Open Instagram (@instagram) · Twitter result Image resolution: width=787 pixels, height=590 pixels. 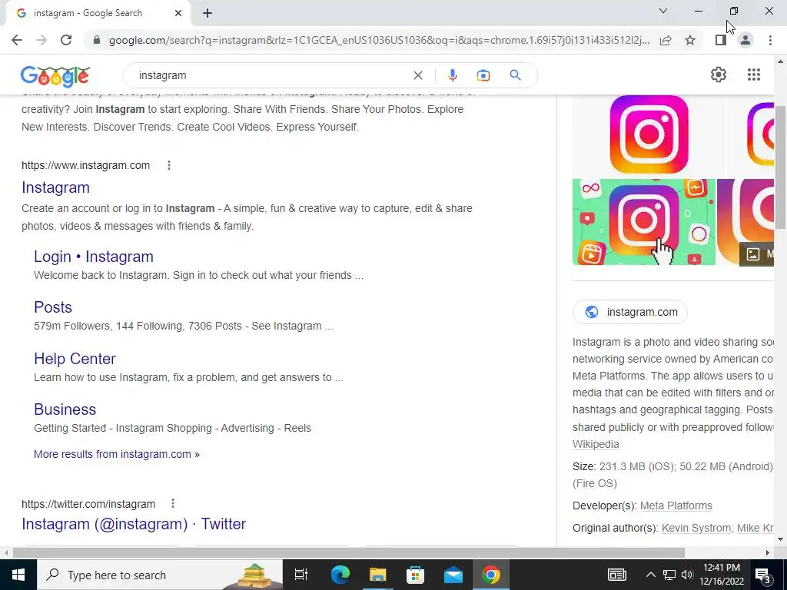134,524
